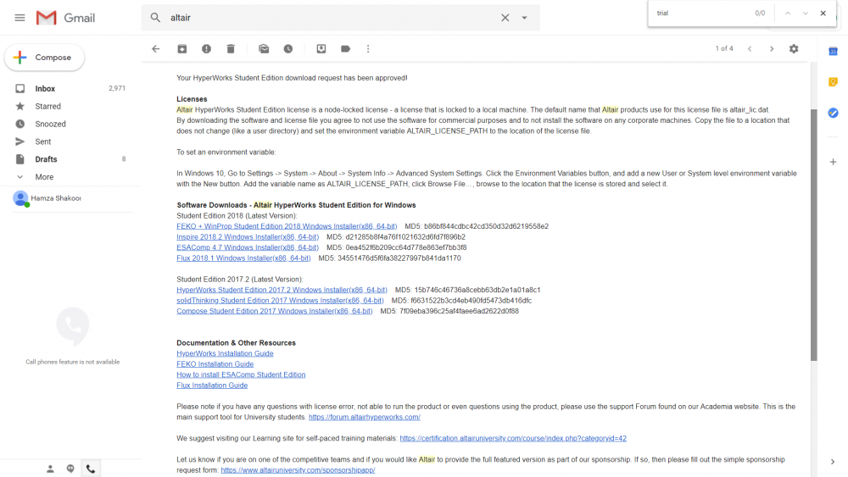Go to previous find result arrow
Image resolution: width=848 pixels, height=477 pixels.
click(x=788, y=13)
